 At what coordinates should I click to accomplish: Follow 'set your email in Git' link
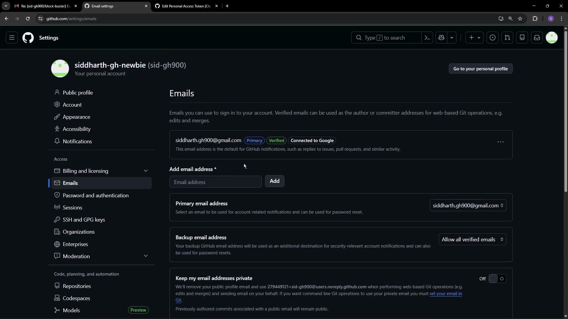point(446,294)
